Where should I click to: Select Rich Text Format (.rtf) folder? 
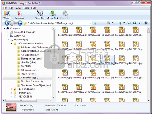[30, 81]
